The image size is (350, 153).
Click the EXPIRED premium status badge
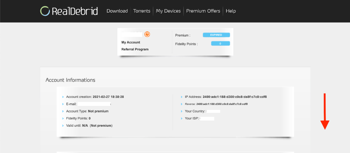click(x=216, y=35)
